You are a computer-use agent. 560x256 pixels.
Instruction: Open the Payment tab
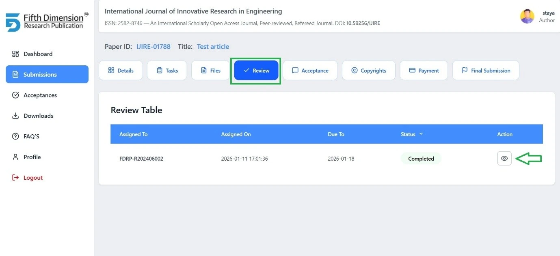click(x=424, y=70)
